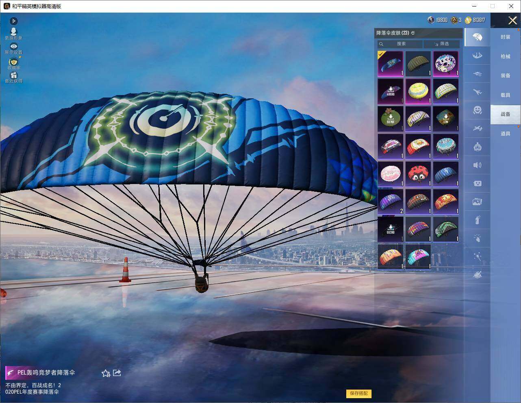Image resolution: width=521 pixels, height=403 pixels.
Task: Click the help icon next to 降落伞皮肤
Action: tap(413, 33)
